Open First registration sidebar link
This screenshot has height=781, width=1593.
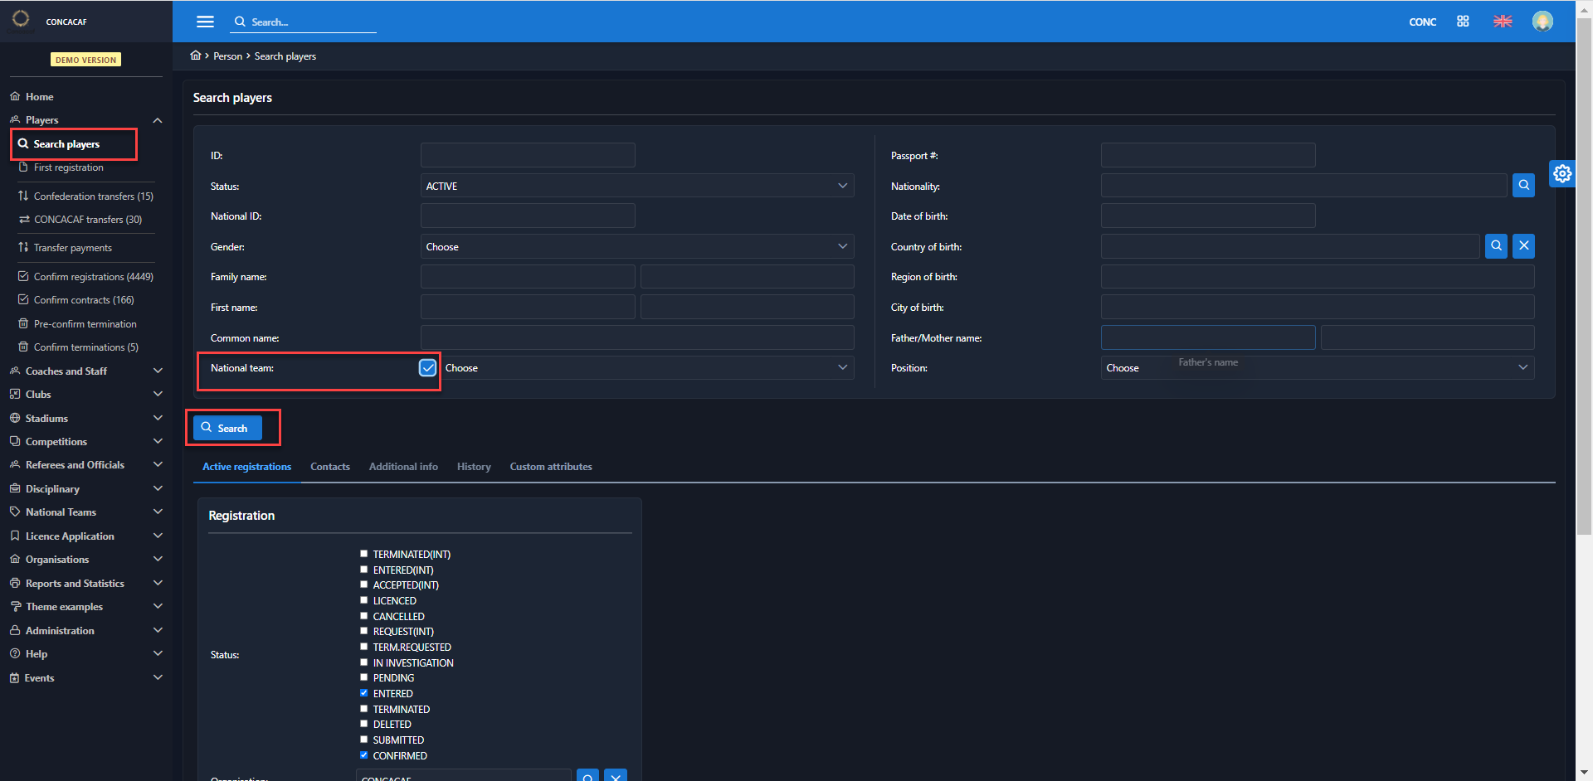point(68,167)
